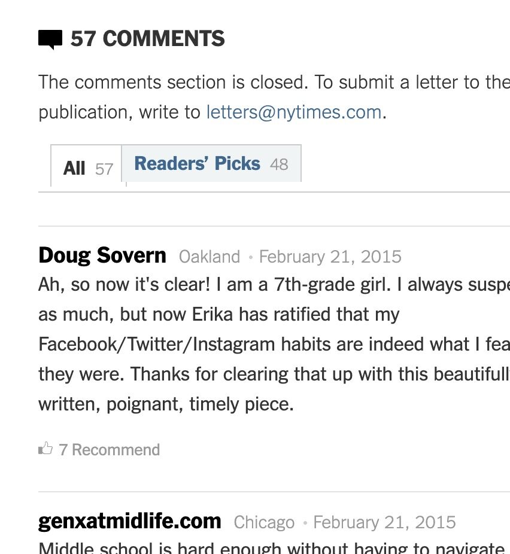510x554 pixels.
Task: Click the speech bubble comments icon
Action: 50,39
